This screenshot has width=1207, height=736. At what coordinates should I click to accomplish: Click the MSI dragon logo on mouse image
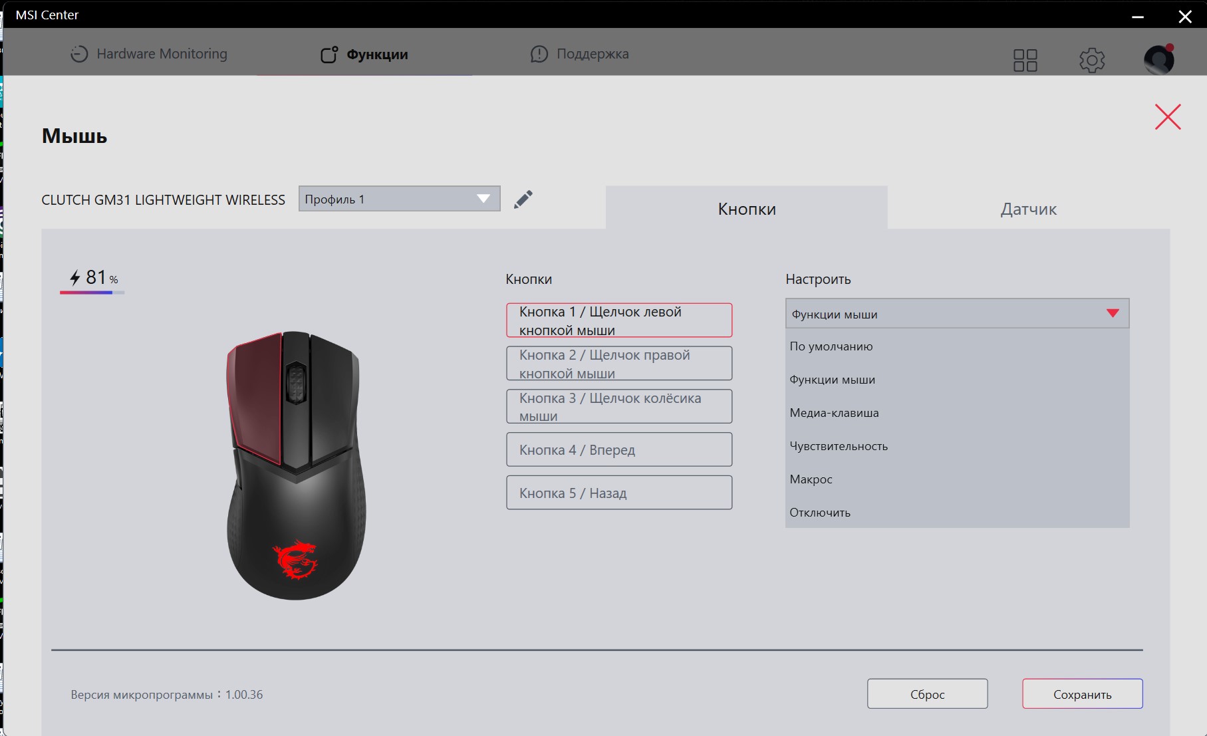295,560
